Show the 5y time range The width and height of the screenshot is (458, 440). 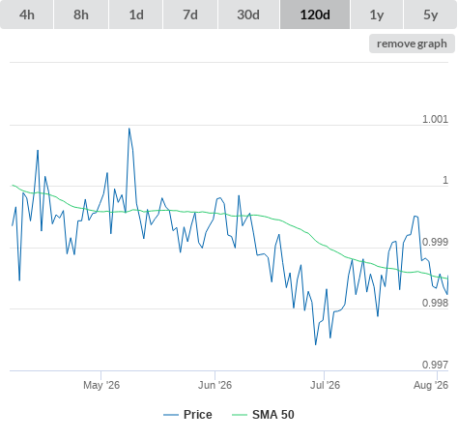coord(430,15)
